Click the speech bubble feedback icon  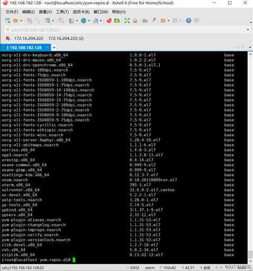point(197,21)
